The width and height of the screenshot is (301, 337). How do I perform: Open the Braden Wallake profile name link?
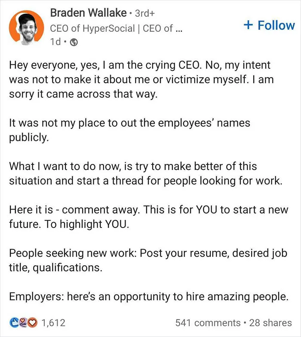88,13
